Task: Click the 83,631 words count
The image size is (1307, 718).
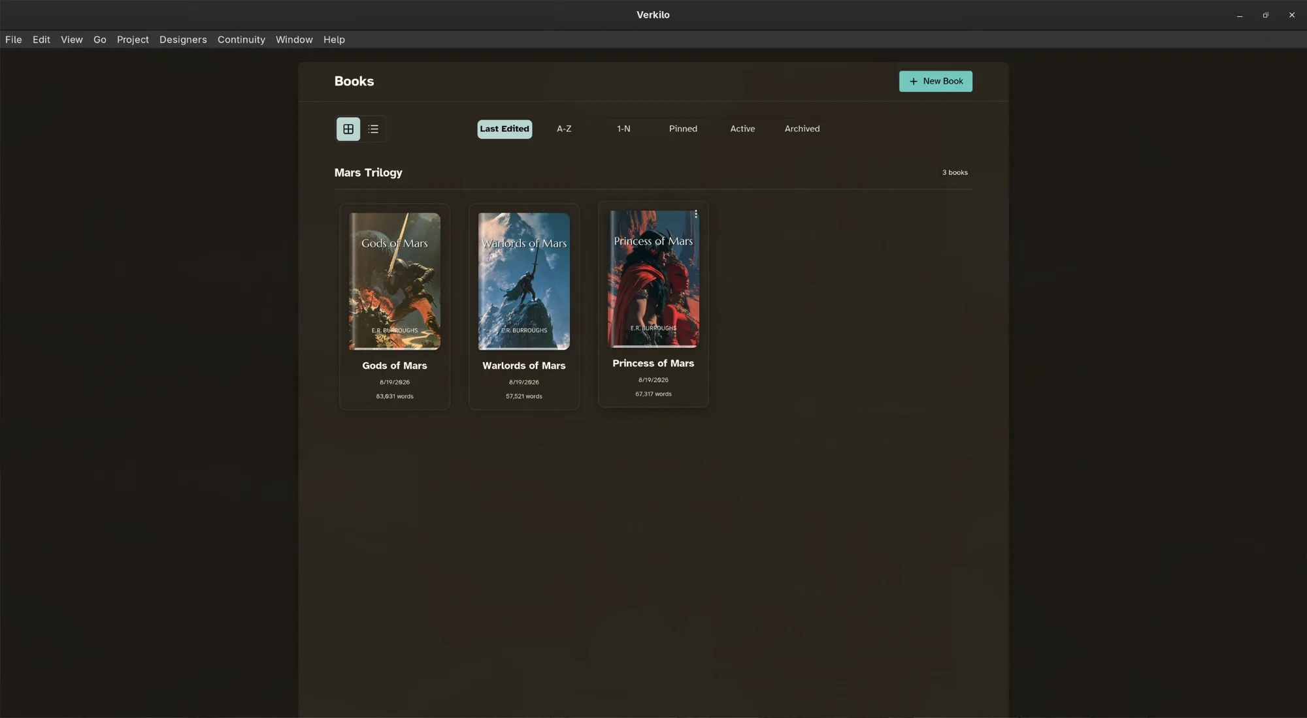Action: (395, 397)
